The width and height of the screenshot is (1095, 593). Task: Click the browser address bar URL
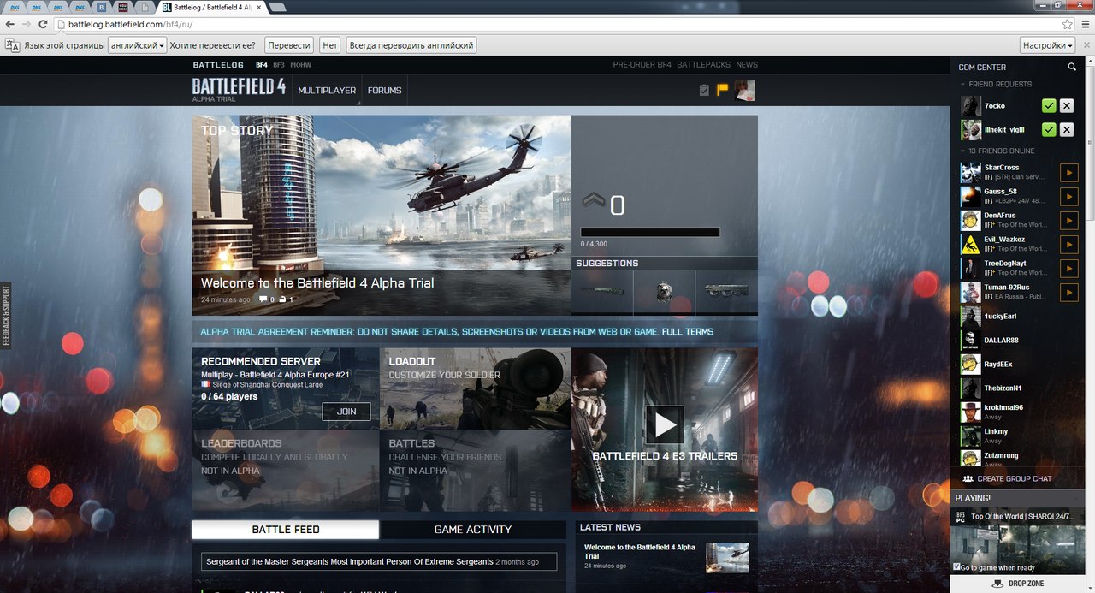tap(128, 25)
